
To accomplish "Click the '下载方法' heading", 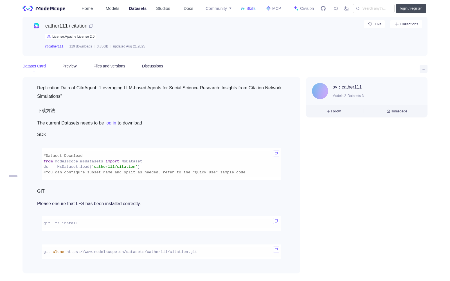I will [46, 111].
